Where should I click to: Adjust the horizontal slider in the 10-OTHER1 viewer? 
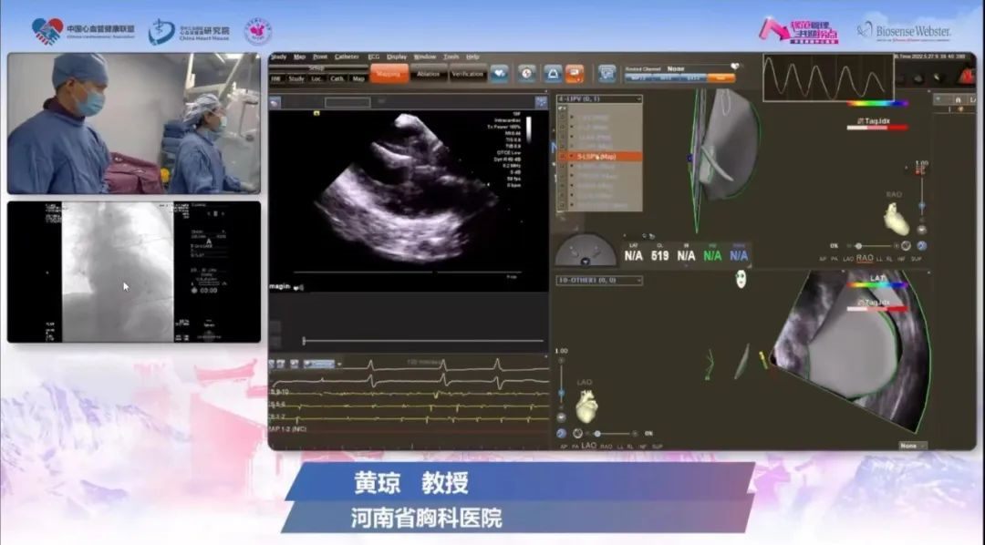coord(609,433)
